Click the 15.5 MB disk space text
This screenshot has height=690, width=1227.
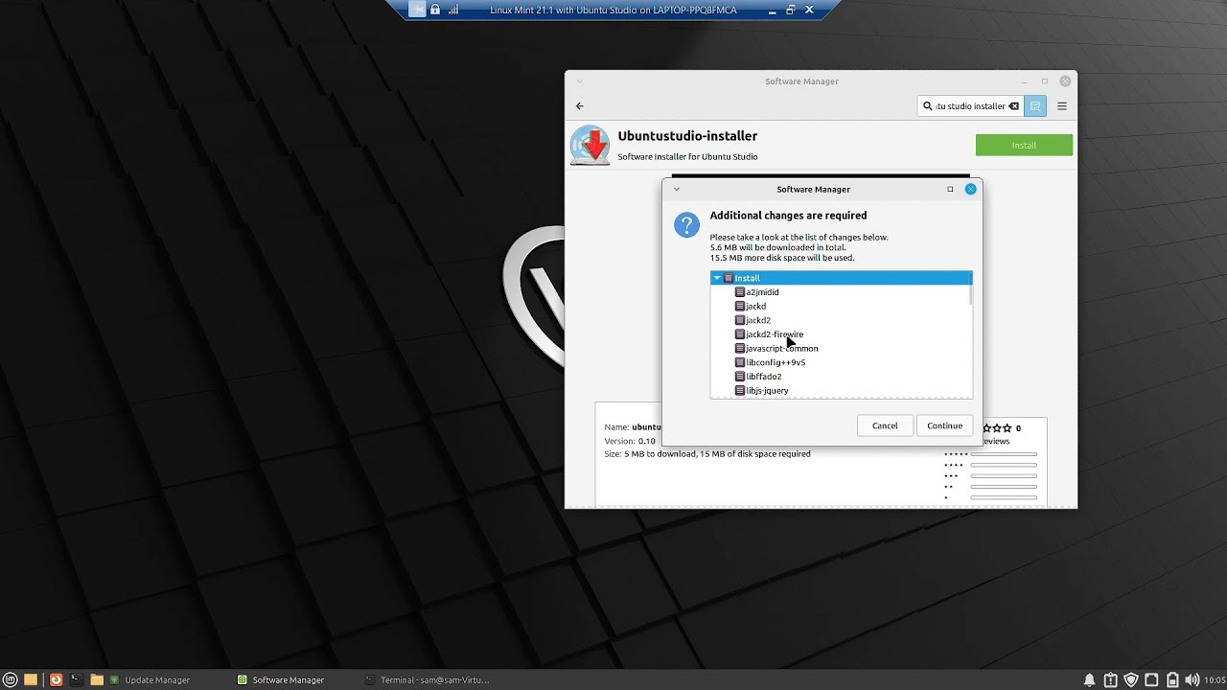coord(782,258)
